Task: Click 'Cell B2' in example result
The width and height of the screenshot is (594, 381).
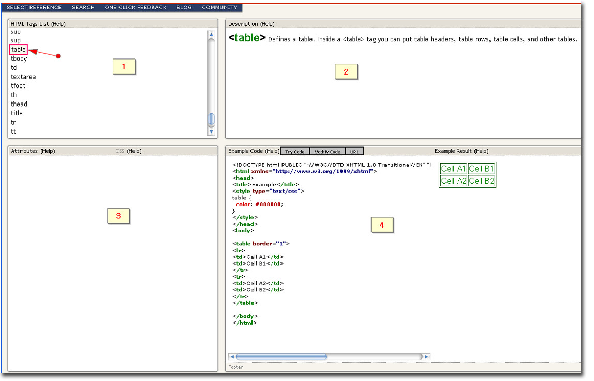Action: [x=482, y=181]
